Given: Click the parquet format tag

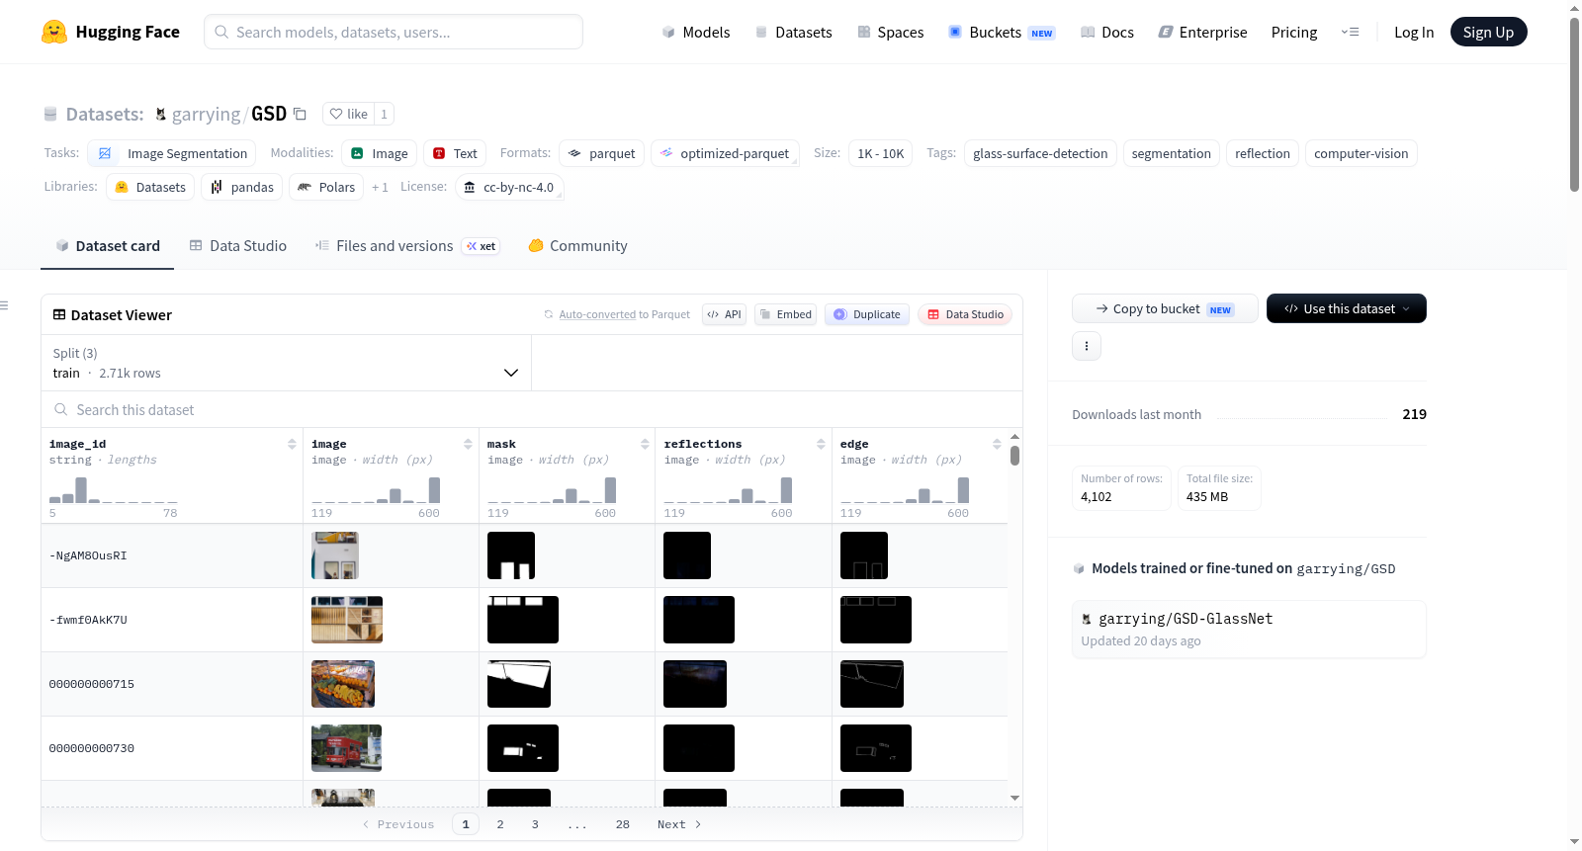Looking at the screenshot, I should 602,153.
